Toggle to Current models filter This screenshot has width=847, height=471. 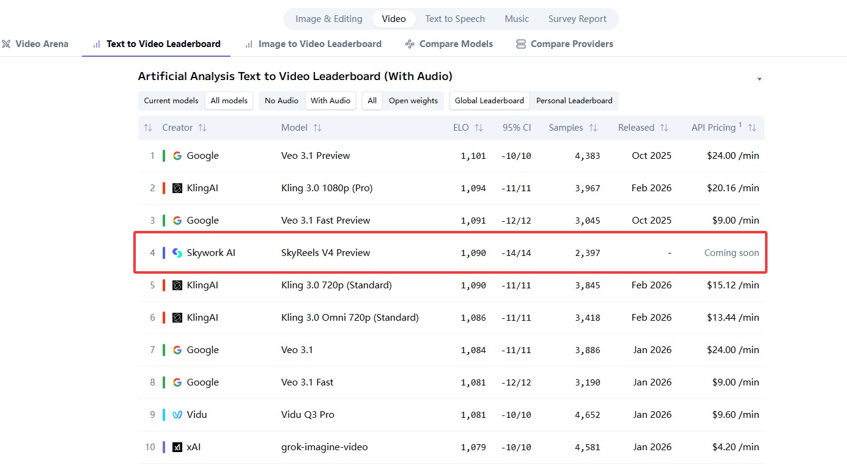171,101
